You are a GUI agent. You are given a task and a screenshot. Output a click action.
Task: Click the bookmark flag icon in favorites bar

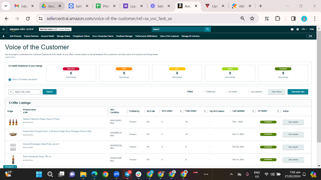[x=4, y=36]
